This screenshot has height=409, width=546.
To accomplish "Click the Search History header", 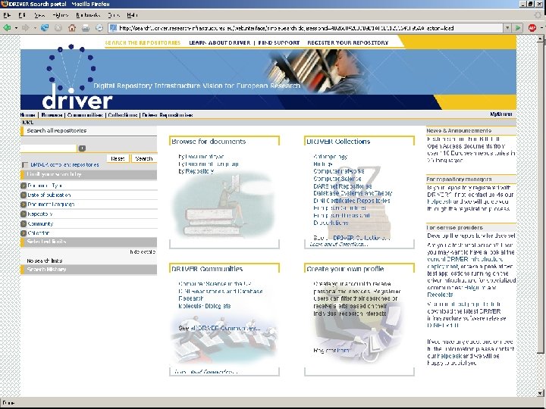I will [89, 270].
